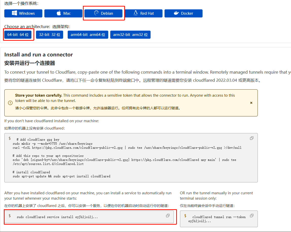Select the Mac operating system button
291x232 pixels.
tap(63, 13)
